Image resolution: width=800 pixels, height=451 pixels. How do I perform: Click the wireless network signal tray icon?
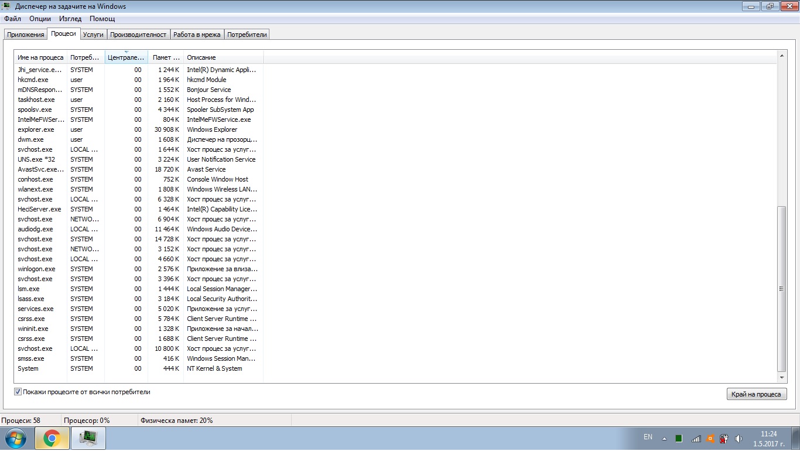click(696, 438)
